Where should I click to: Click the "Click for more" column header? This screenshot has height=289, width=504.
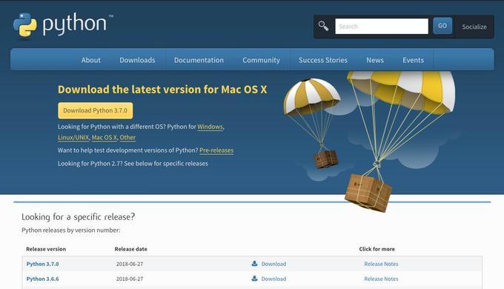pyautogui.click(x=377, y=249)
